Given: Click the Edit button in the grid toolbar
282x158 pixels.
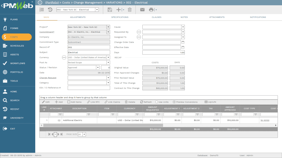Looking at the screenshot, I should pyautogui.click(x=46, y=102).
